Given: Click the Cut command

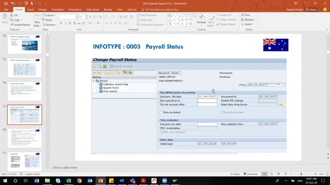Looking at the screenshot, I should [x=14, y=15].
